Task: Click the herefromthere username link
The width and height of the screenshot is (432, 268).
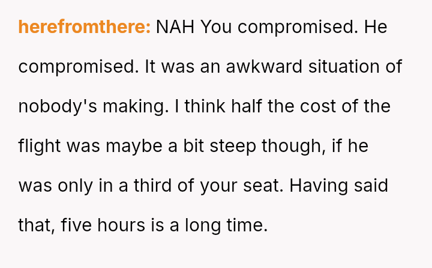Action: (x=84, y=27)
